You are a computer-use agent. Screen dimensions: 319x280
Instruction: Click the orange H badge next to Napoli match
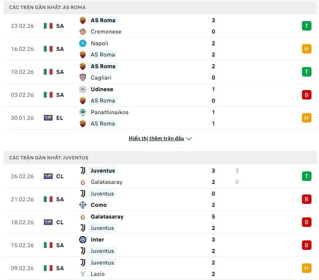point(306,49)
